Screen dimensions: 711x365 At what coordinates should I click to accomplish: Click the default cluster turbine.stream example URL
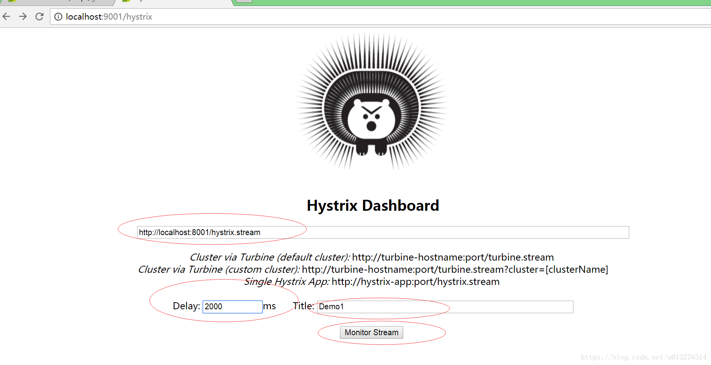pyautogui.click(x=453, y=257)
